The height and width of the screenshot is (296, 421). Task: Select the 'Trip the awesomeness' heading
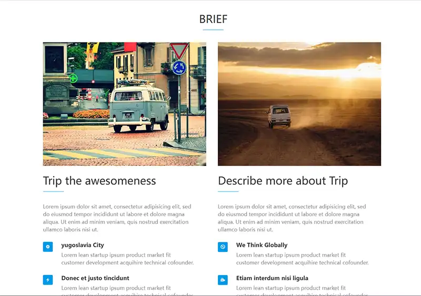99,181
